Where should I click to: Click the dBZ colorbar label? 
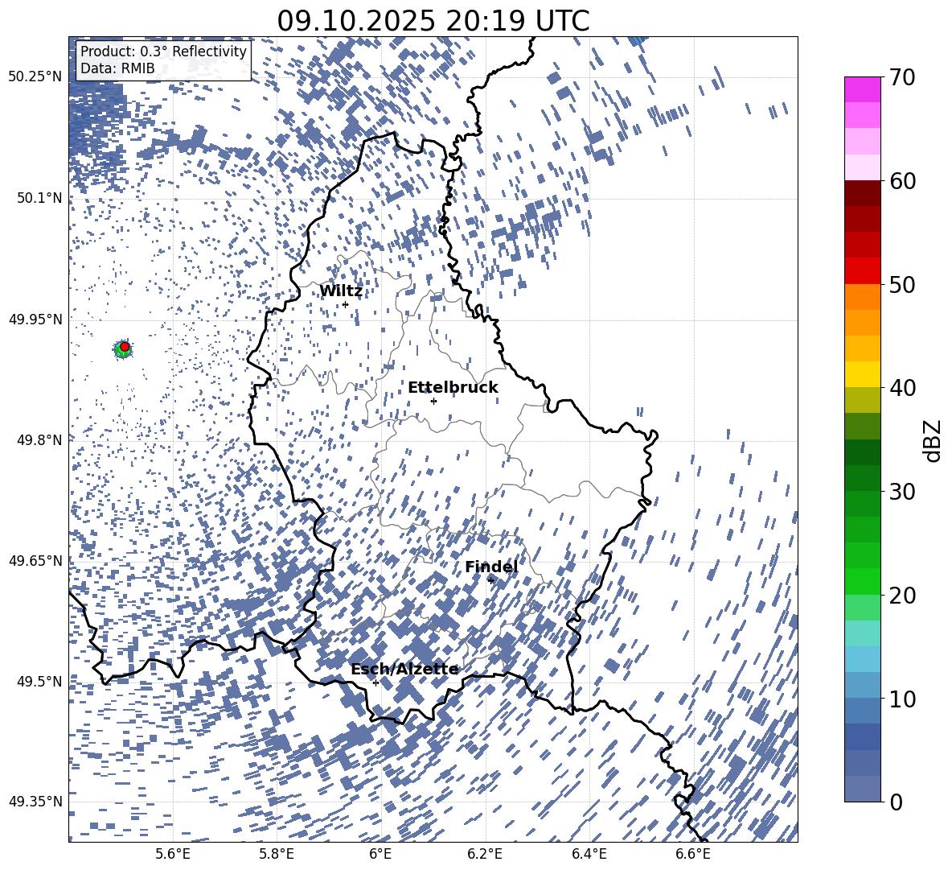click(934, 440)
